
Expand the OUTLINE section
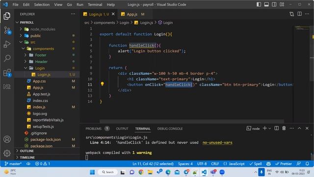point(47,151)
